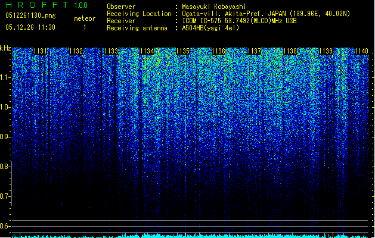Click the 0.8 kHz axis tick label
The image size is (375, 238).
(5, 167)
